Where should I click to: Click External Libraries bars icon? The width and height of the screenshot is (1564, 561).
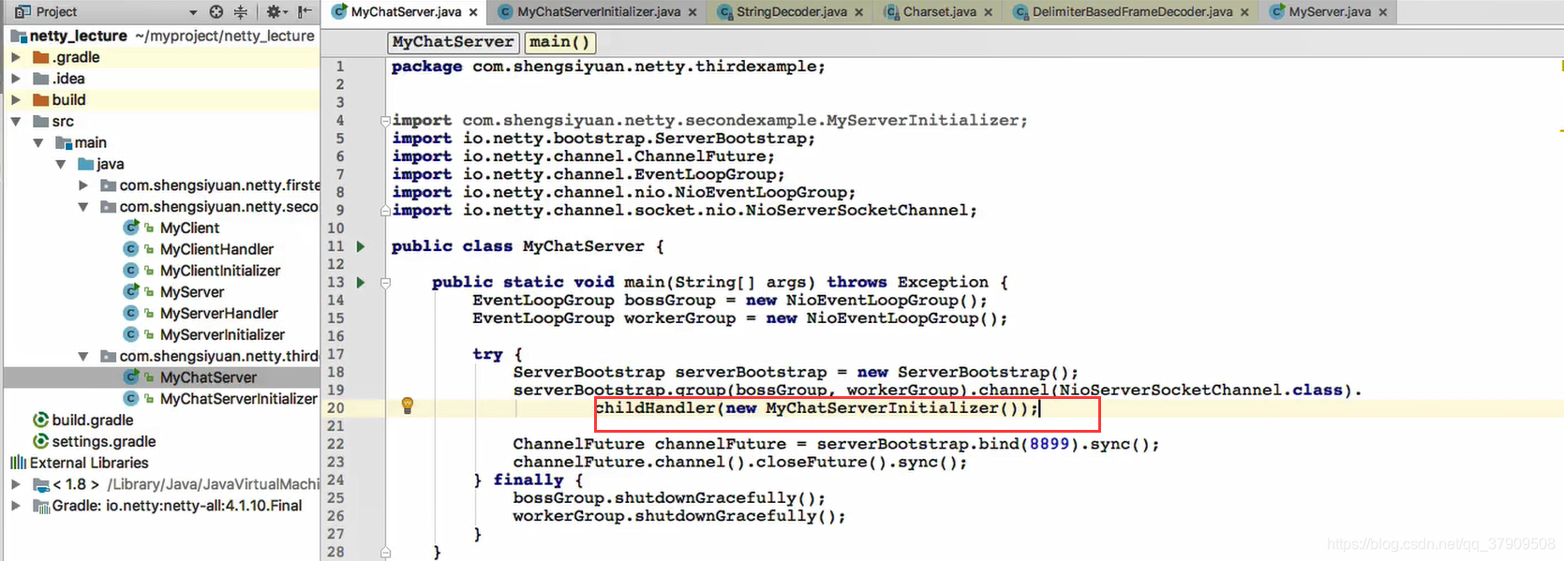(18, 463)
